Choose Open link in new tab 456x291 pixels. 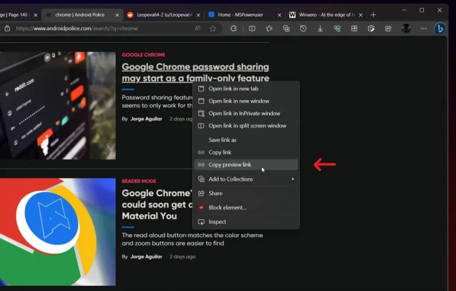point(233,89)
